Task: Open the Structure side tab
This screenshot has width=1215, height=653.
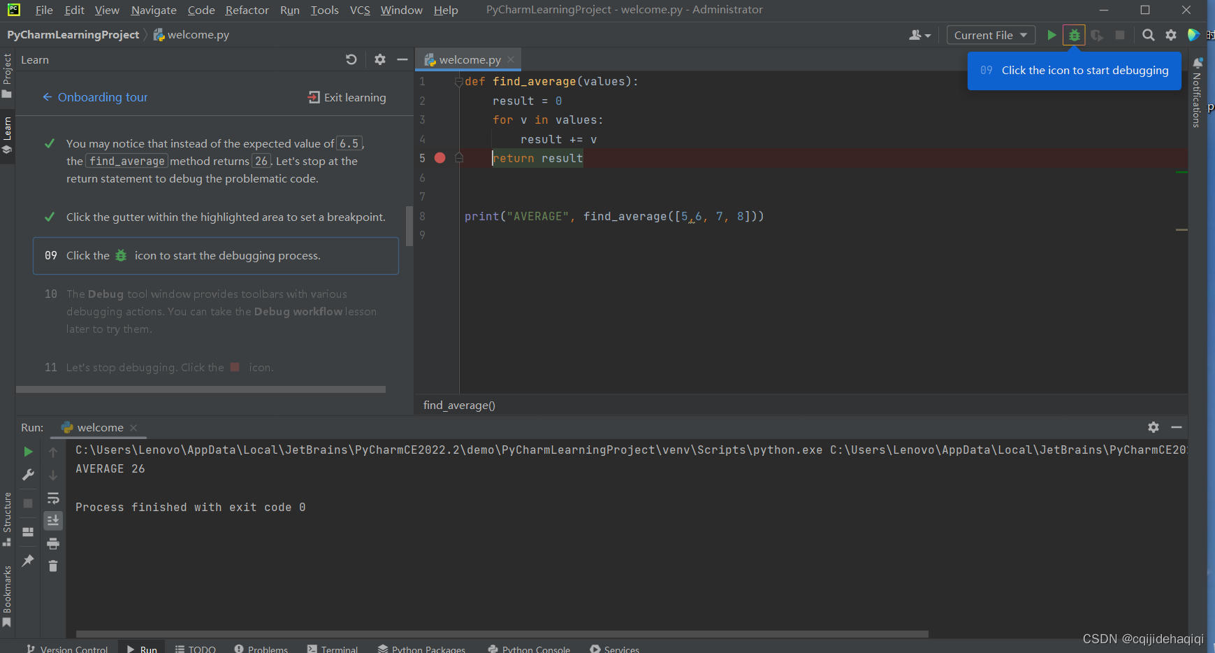Action: click(7, 519)
